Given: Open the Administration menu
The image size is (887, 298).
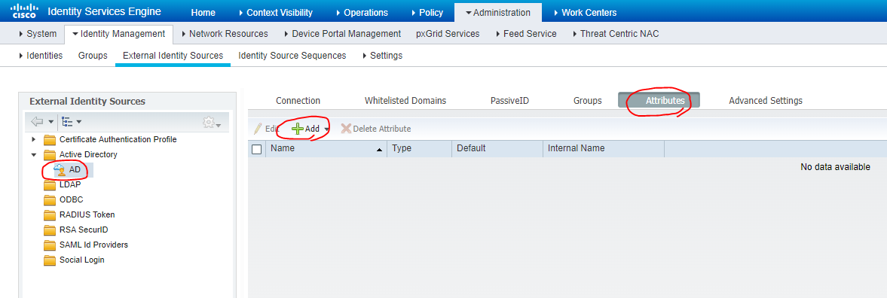Looking at the screenshot, I should click(x=498, y=12).
